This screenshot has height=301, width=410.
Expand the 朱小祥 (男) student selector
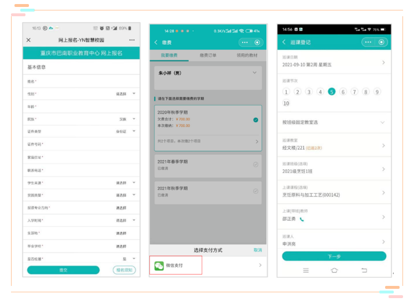(254, 73)
